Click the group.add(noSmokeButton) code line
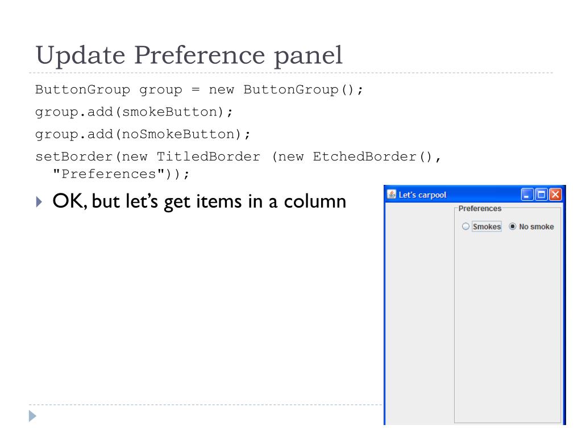 click(143, 134)
